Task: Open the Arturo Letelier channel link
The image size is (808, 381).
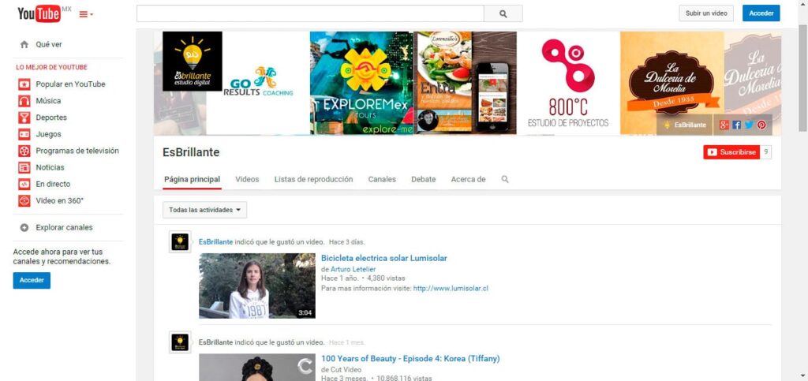Action: [x=353, y=269]
